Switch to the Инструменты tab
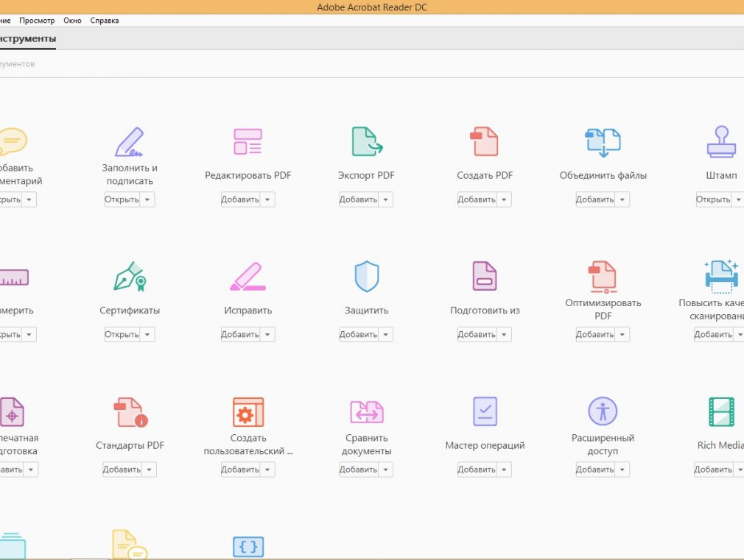Screen dimensions: 744x560 tap(27, 38)
